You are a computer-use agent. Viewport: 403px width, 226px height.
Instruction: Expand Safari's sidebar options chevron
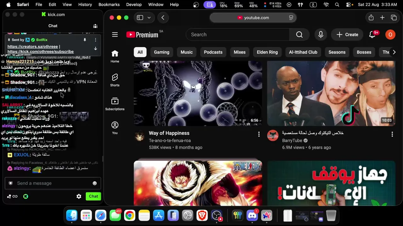point(149,18)
